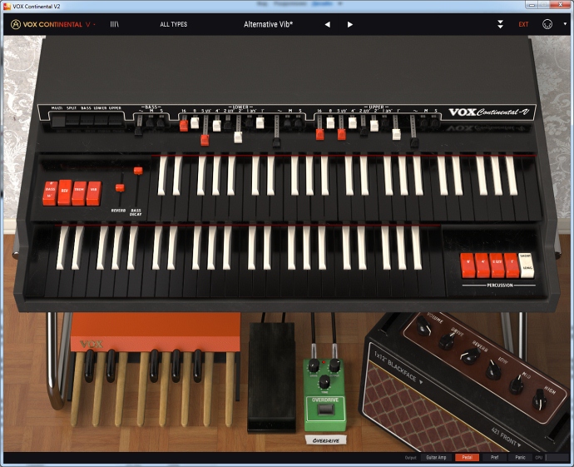The image size is (574, 467).
Task: Expand the MIDI config arrow at top right
Action: (x=565, y=24)
